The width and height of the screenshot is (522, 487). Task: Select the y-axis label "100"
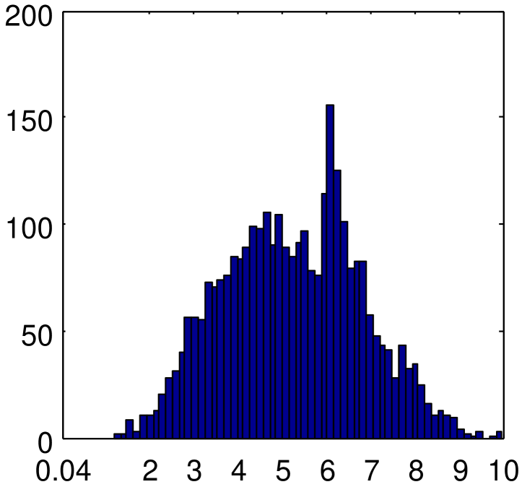[29, 229]
